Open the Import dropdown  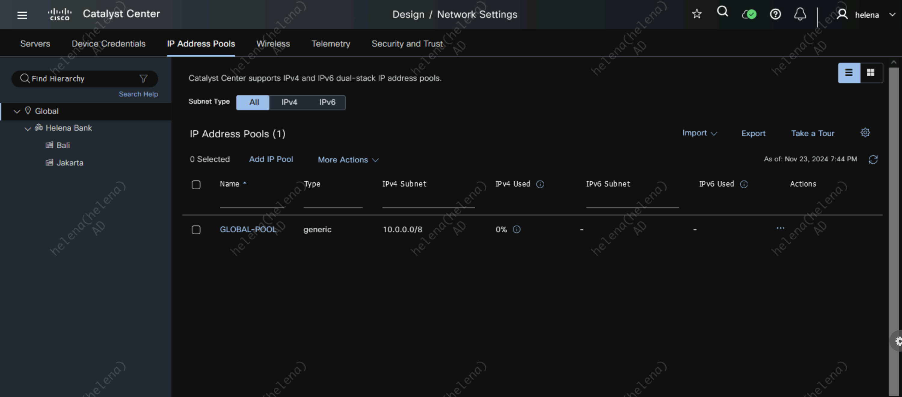click(699, 133)
